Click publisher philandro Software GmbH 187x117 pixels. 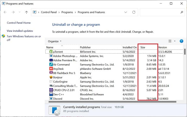pos(95,69)
